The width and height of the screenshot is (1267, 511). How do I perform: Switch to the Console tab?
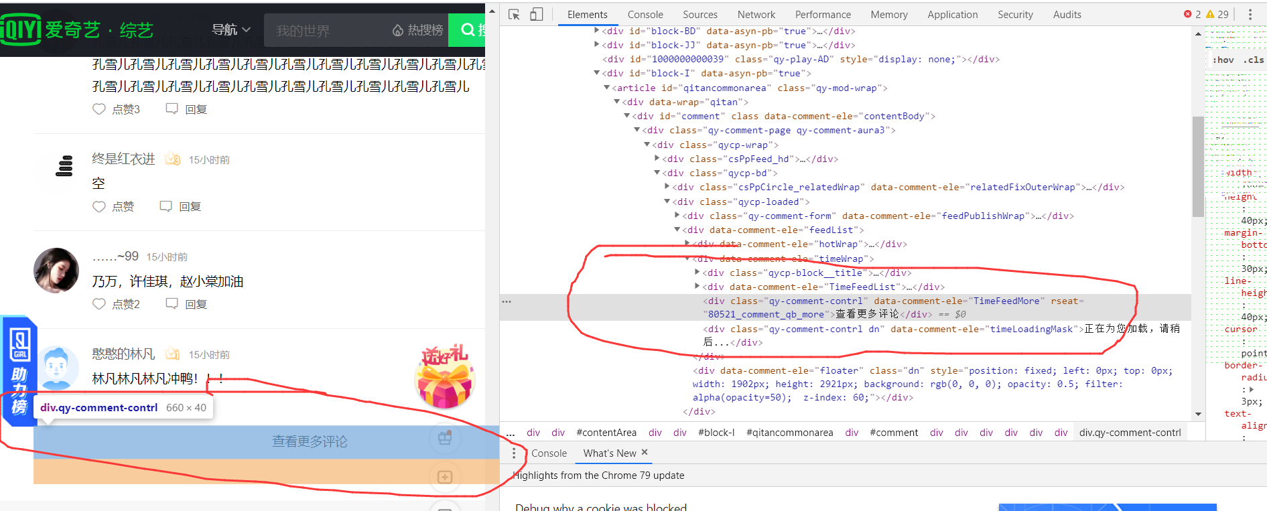pos(645,14)
